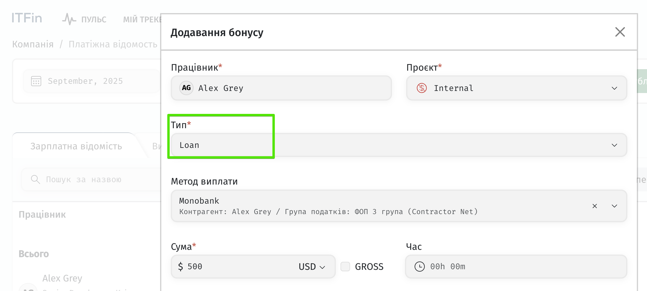Click the Internal project non-billable icon
The width and height of the screenshot is (647, 291).
pos(421,88)
